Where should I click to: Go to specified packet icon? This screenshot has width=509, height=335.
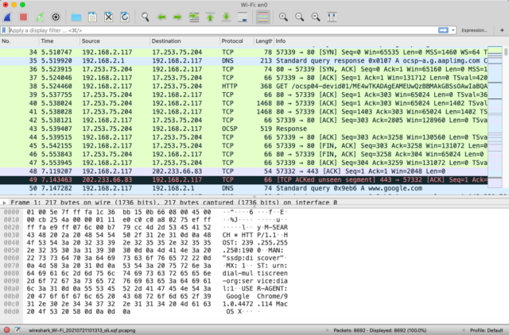click(194, 17)
